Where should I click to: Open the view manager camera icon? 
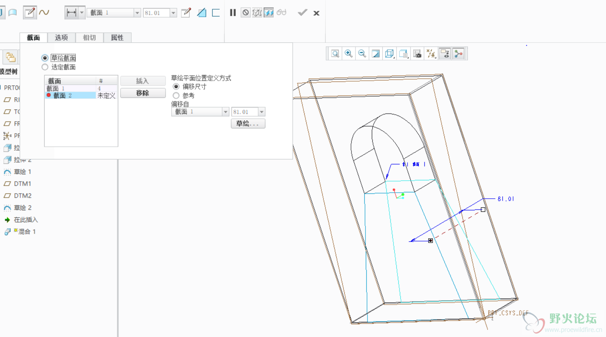[417, 54]
